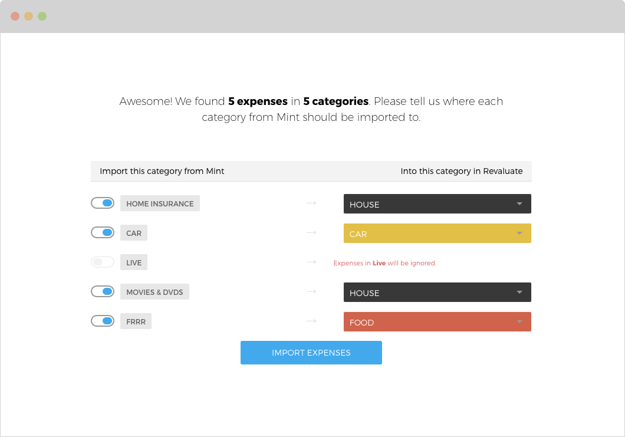The image size is (625, 437).
Task: Enable the Live category import toggle
Action: [x=103, y=262]
